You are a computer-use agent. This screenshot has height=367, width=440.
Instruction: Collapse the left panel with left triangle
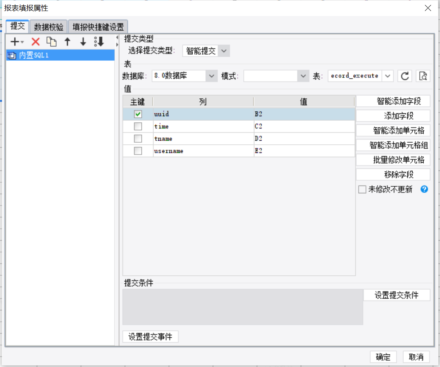pos(117,38)
